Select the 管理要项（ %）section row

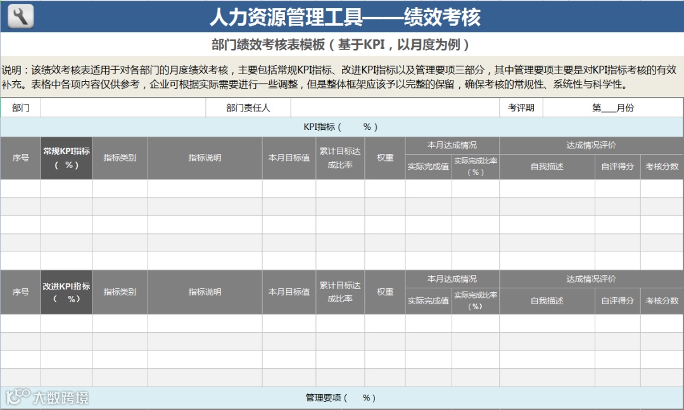click(341, 398)
